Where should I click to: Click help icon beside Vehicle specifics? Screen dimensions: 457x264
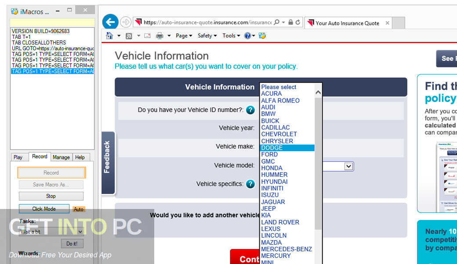[x=250, y=184]
